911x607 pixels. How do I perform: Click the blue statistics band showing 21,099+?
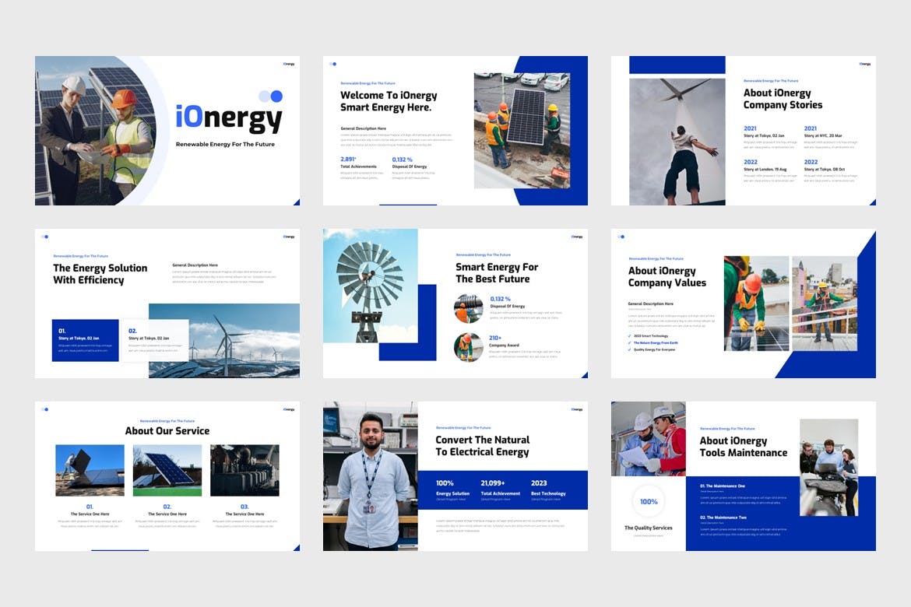pyautogui.click(x=502, y=489)
